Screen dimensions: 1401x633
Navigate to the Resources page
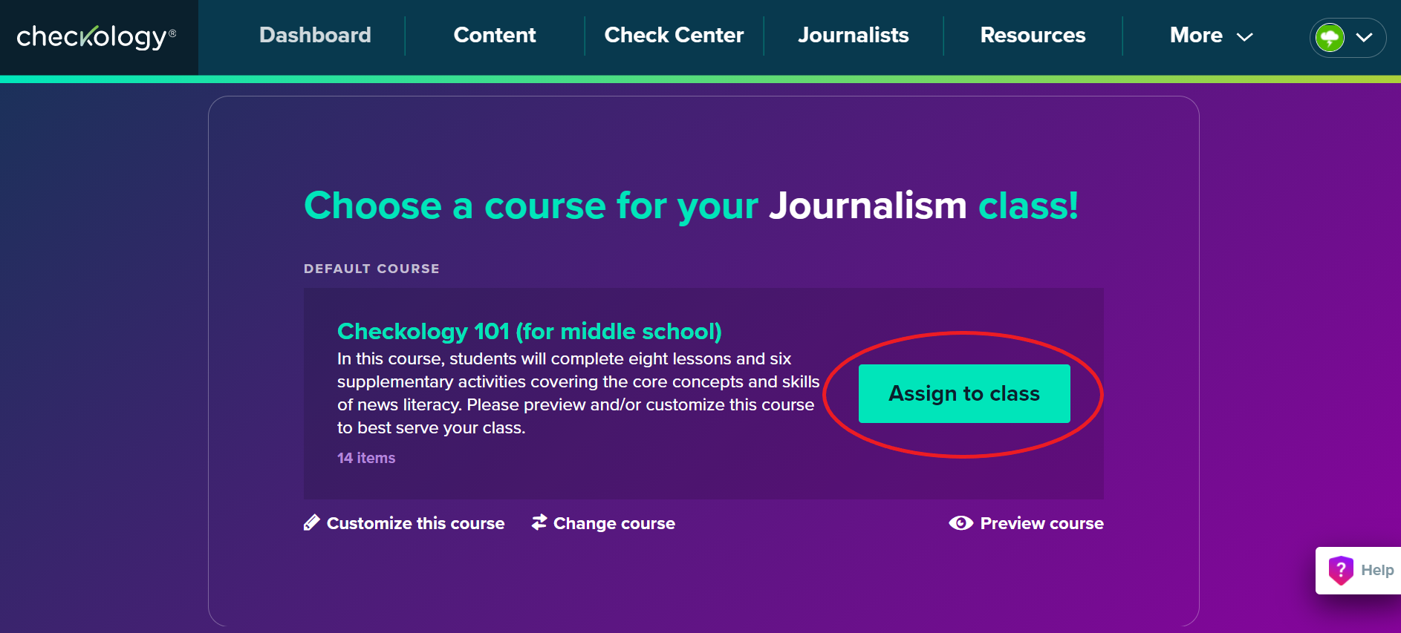pos(1033,35)
